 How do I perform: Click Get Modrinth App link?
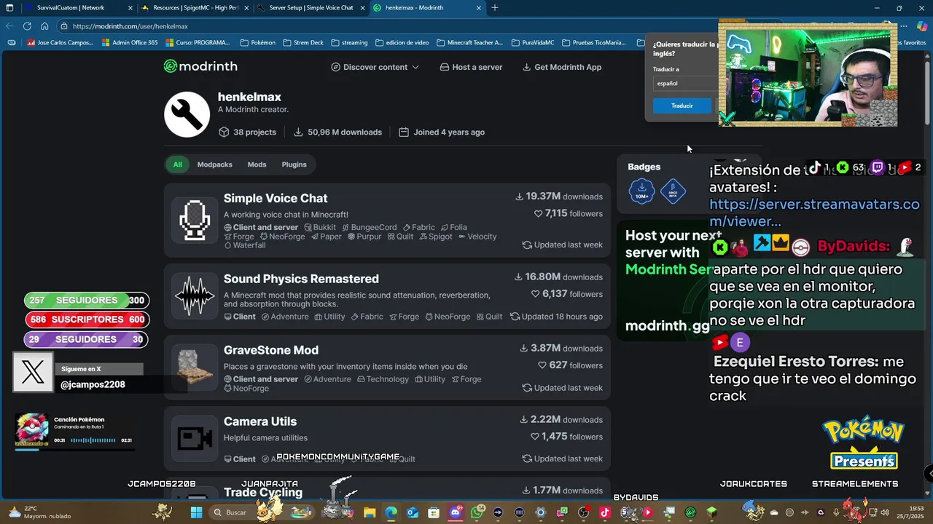562,67
